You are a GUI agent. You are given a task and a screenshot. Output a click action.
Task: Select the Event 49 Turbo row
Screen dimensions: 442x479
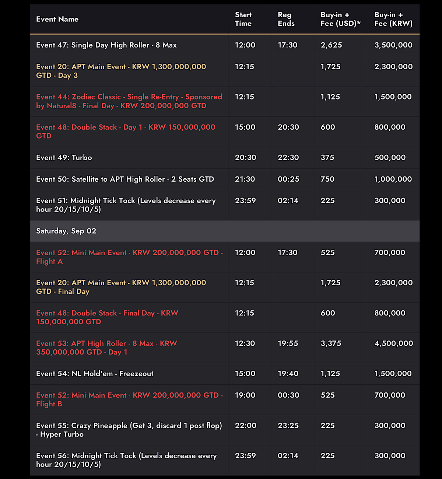[x=225, y=158]
